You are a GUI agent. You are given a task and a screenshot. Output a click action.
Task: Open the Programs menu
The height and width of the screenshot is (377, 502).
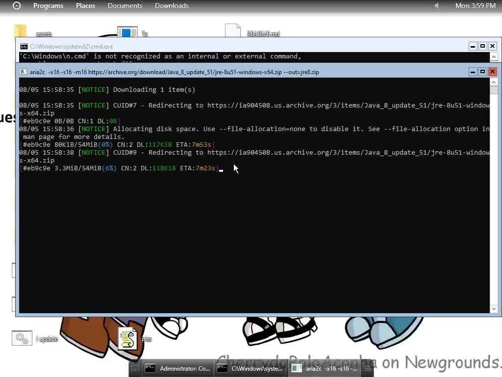[x=48, y=5]
